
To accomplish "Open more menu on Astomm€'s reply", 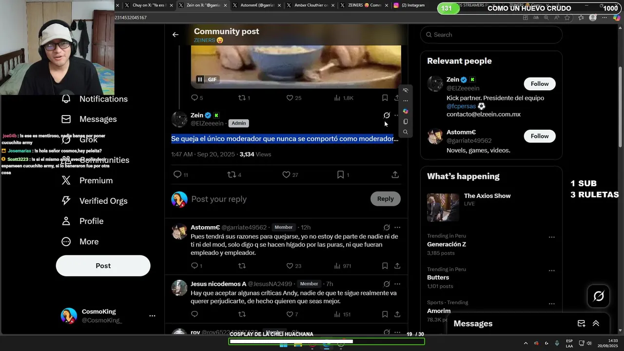I will (397, 227).
